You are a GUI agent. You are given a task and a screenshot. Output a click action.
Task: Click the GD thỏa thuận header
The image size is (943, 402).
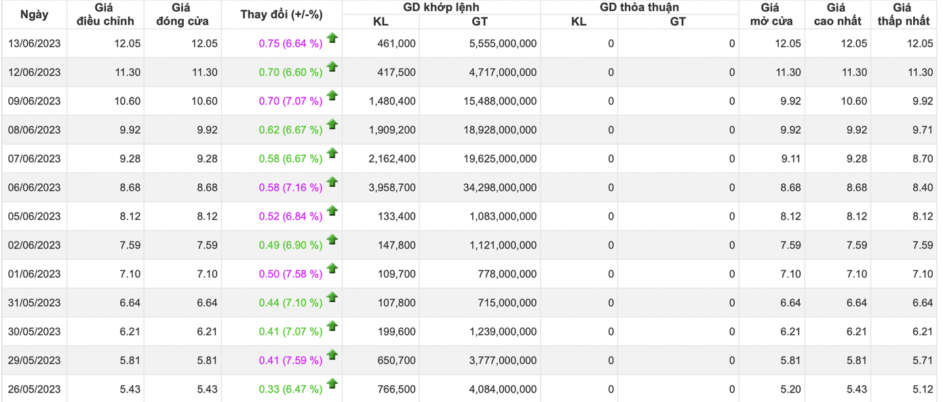pos(639,7)
